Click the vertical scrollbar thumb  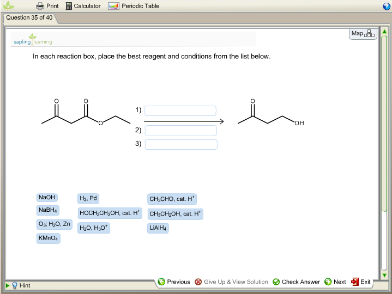point(384,124)
